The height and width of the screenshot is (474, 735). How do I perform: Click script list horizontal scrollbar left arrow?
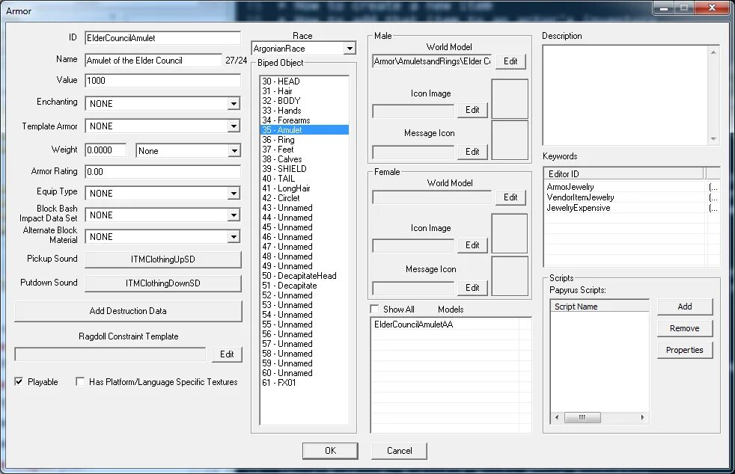pyautogui.click(x=557, y=417)
